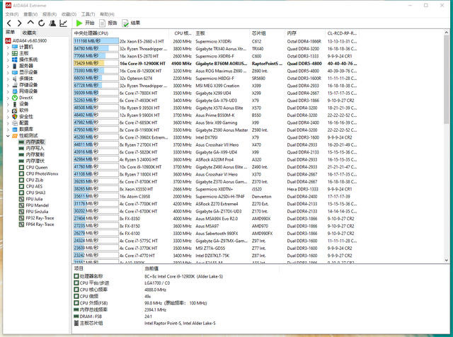
Task: Open the user/person toolbar icon
Action: click(x=52, y=23)
